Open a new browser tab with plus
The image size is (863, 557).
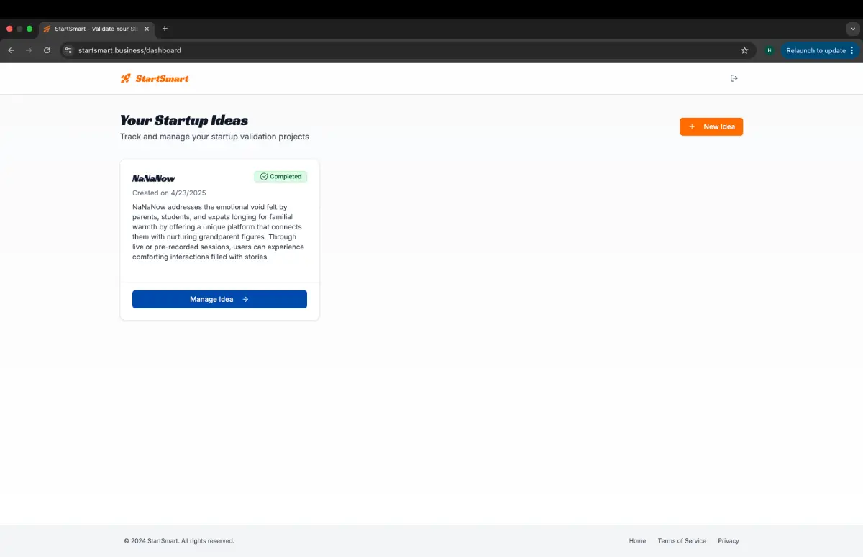(165, 29)
